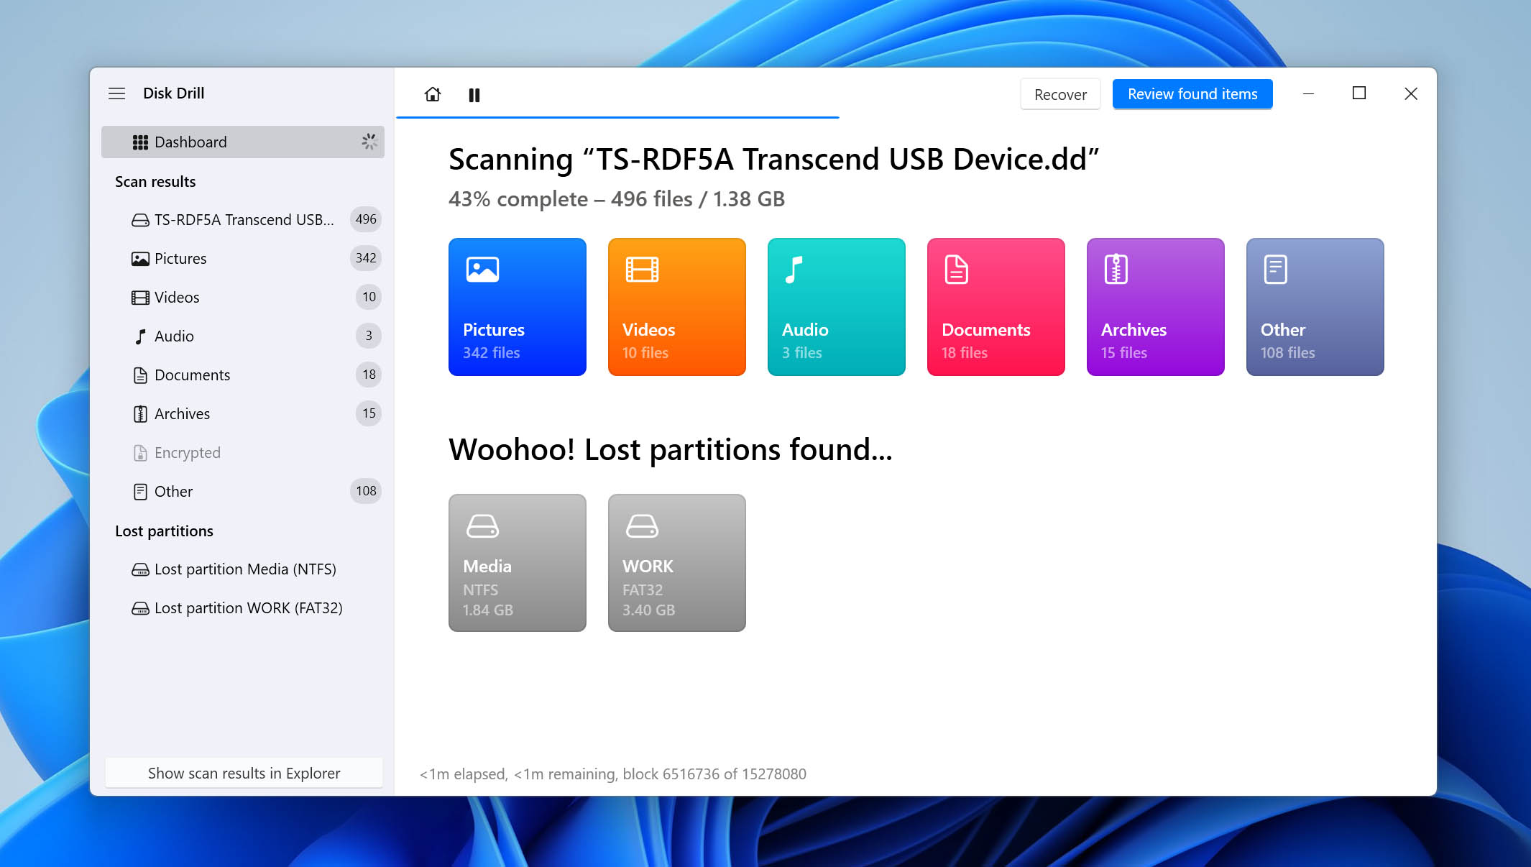This screenshot has width=1531, height=867.
Task: Click the Videos sidebar film icon
Action: [140, 298]
